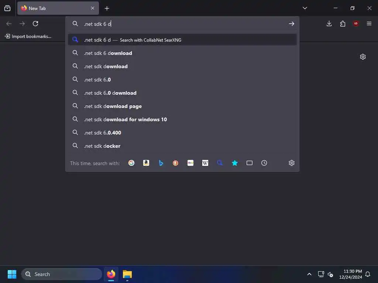Open the Firefox application menu
The height and width of the screenshot is (283, 378).
tap(369, 24)
